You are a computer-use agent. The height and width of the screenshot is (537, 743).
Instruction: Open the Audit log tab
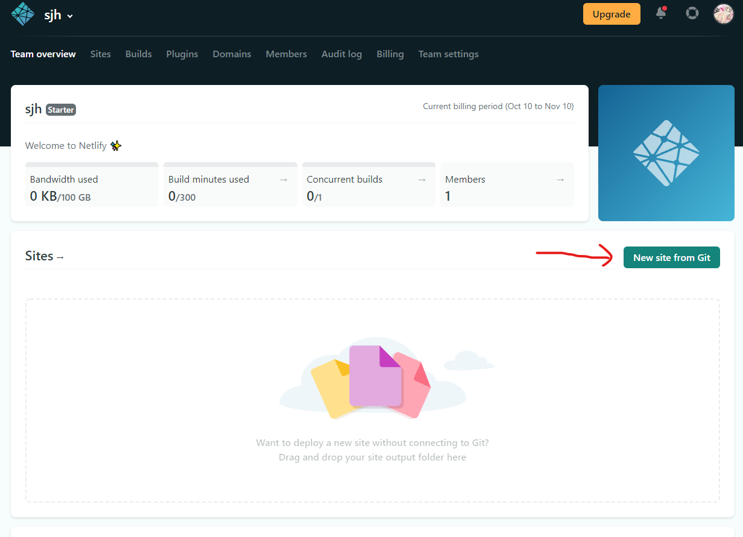point(341,54)
